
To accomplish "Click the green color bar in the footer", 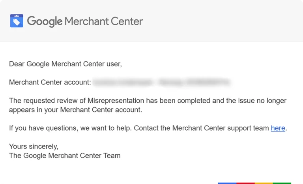I will click(x=282, y=183).
